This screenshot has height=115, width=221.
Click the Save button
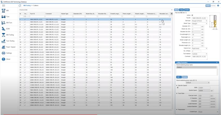[x=176, y=10]
